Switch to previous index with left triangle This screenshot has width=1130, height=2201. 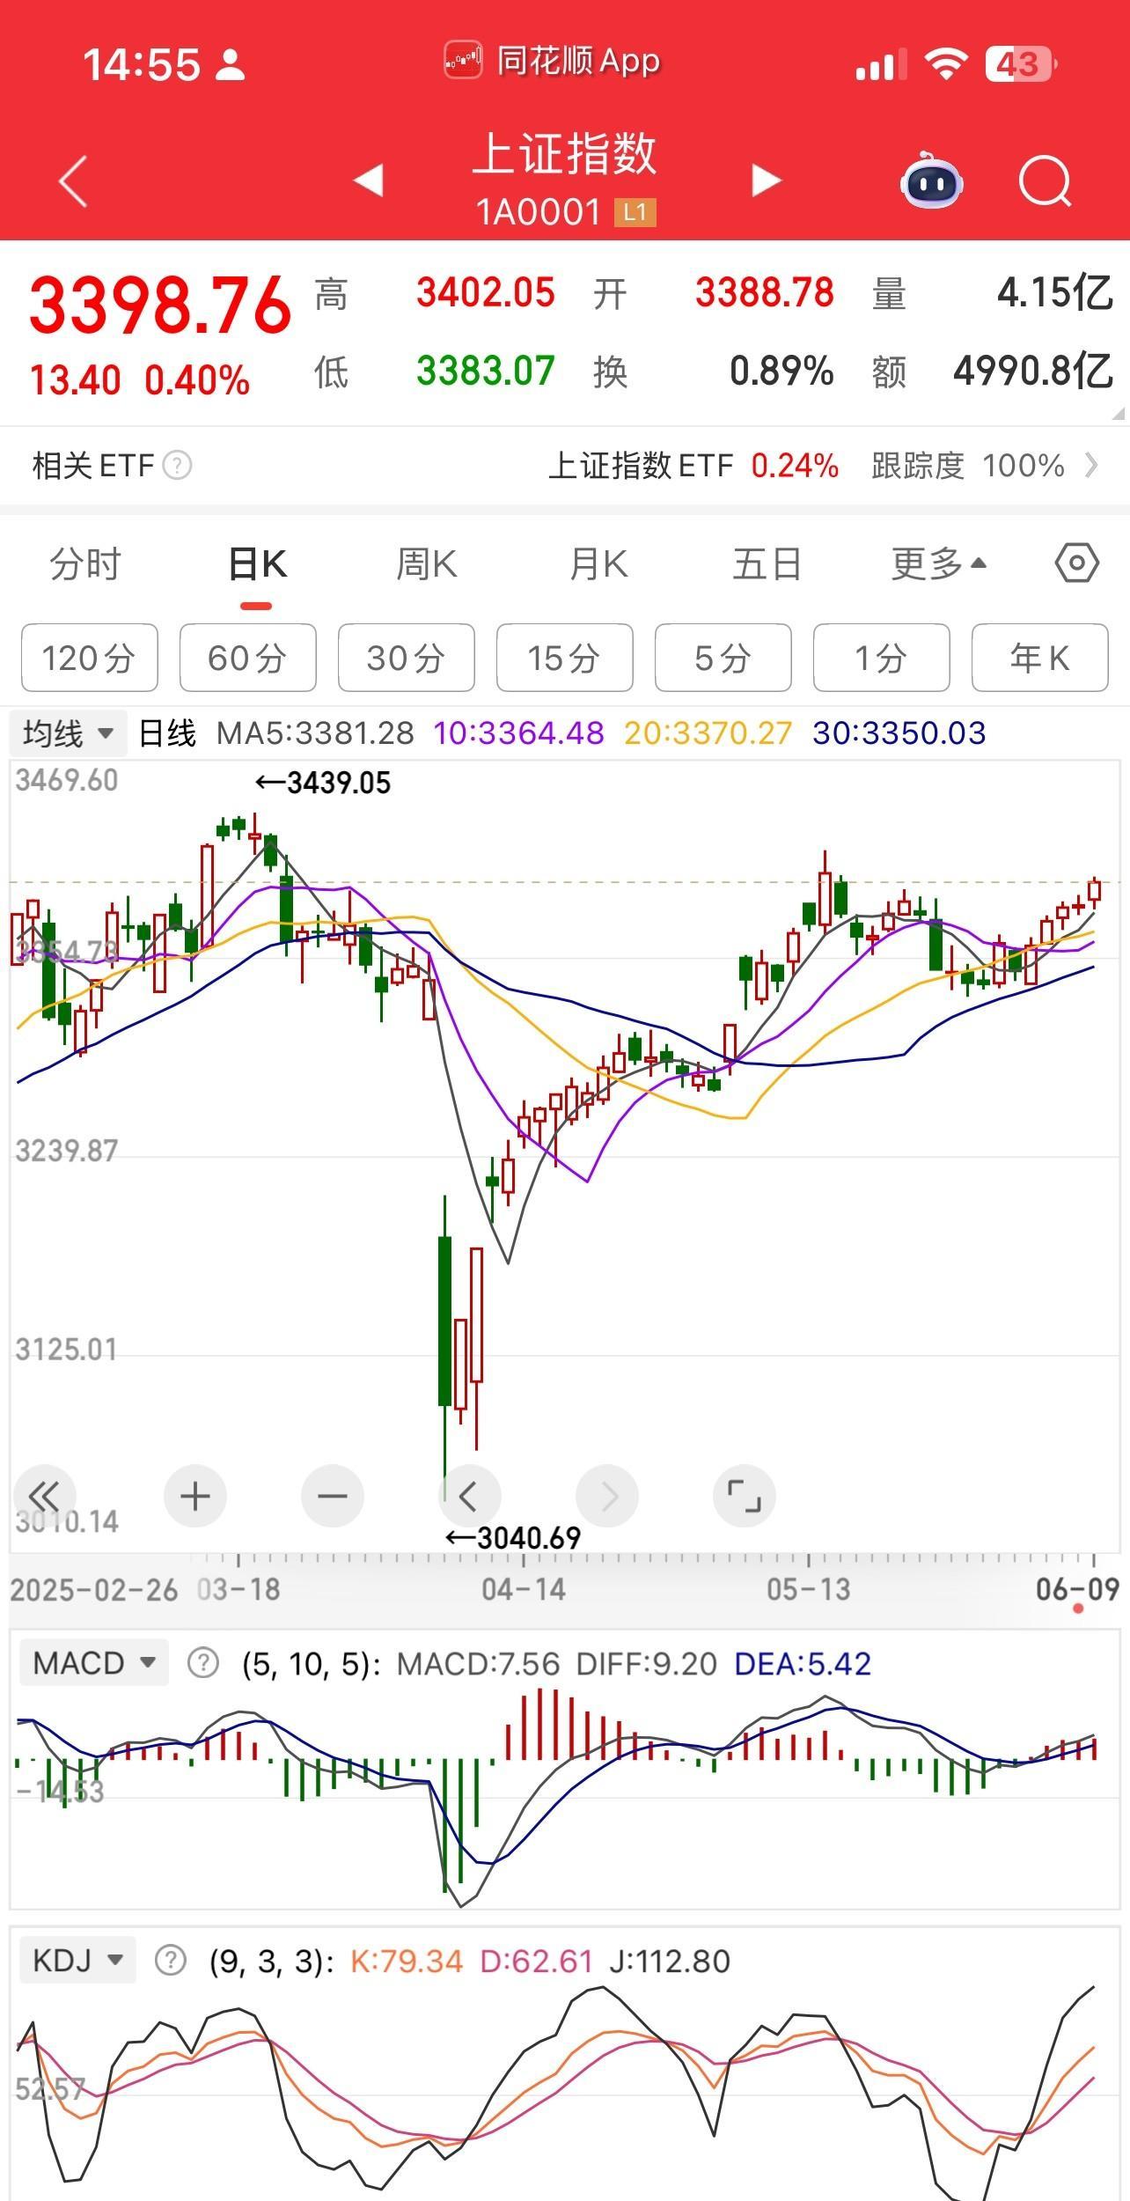pyautogui.click(x=369, y=180)
